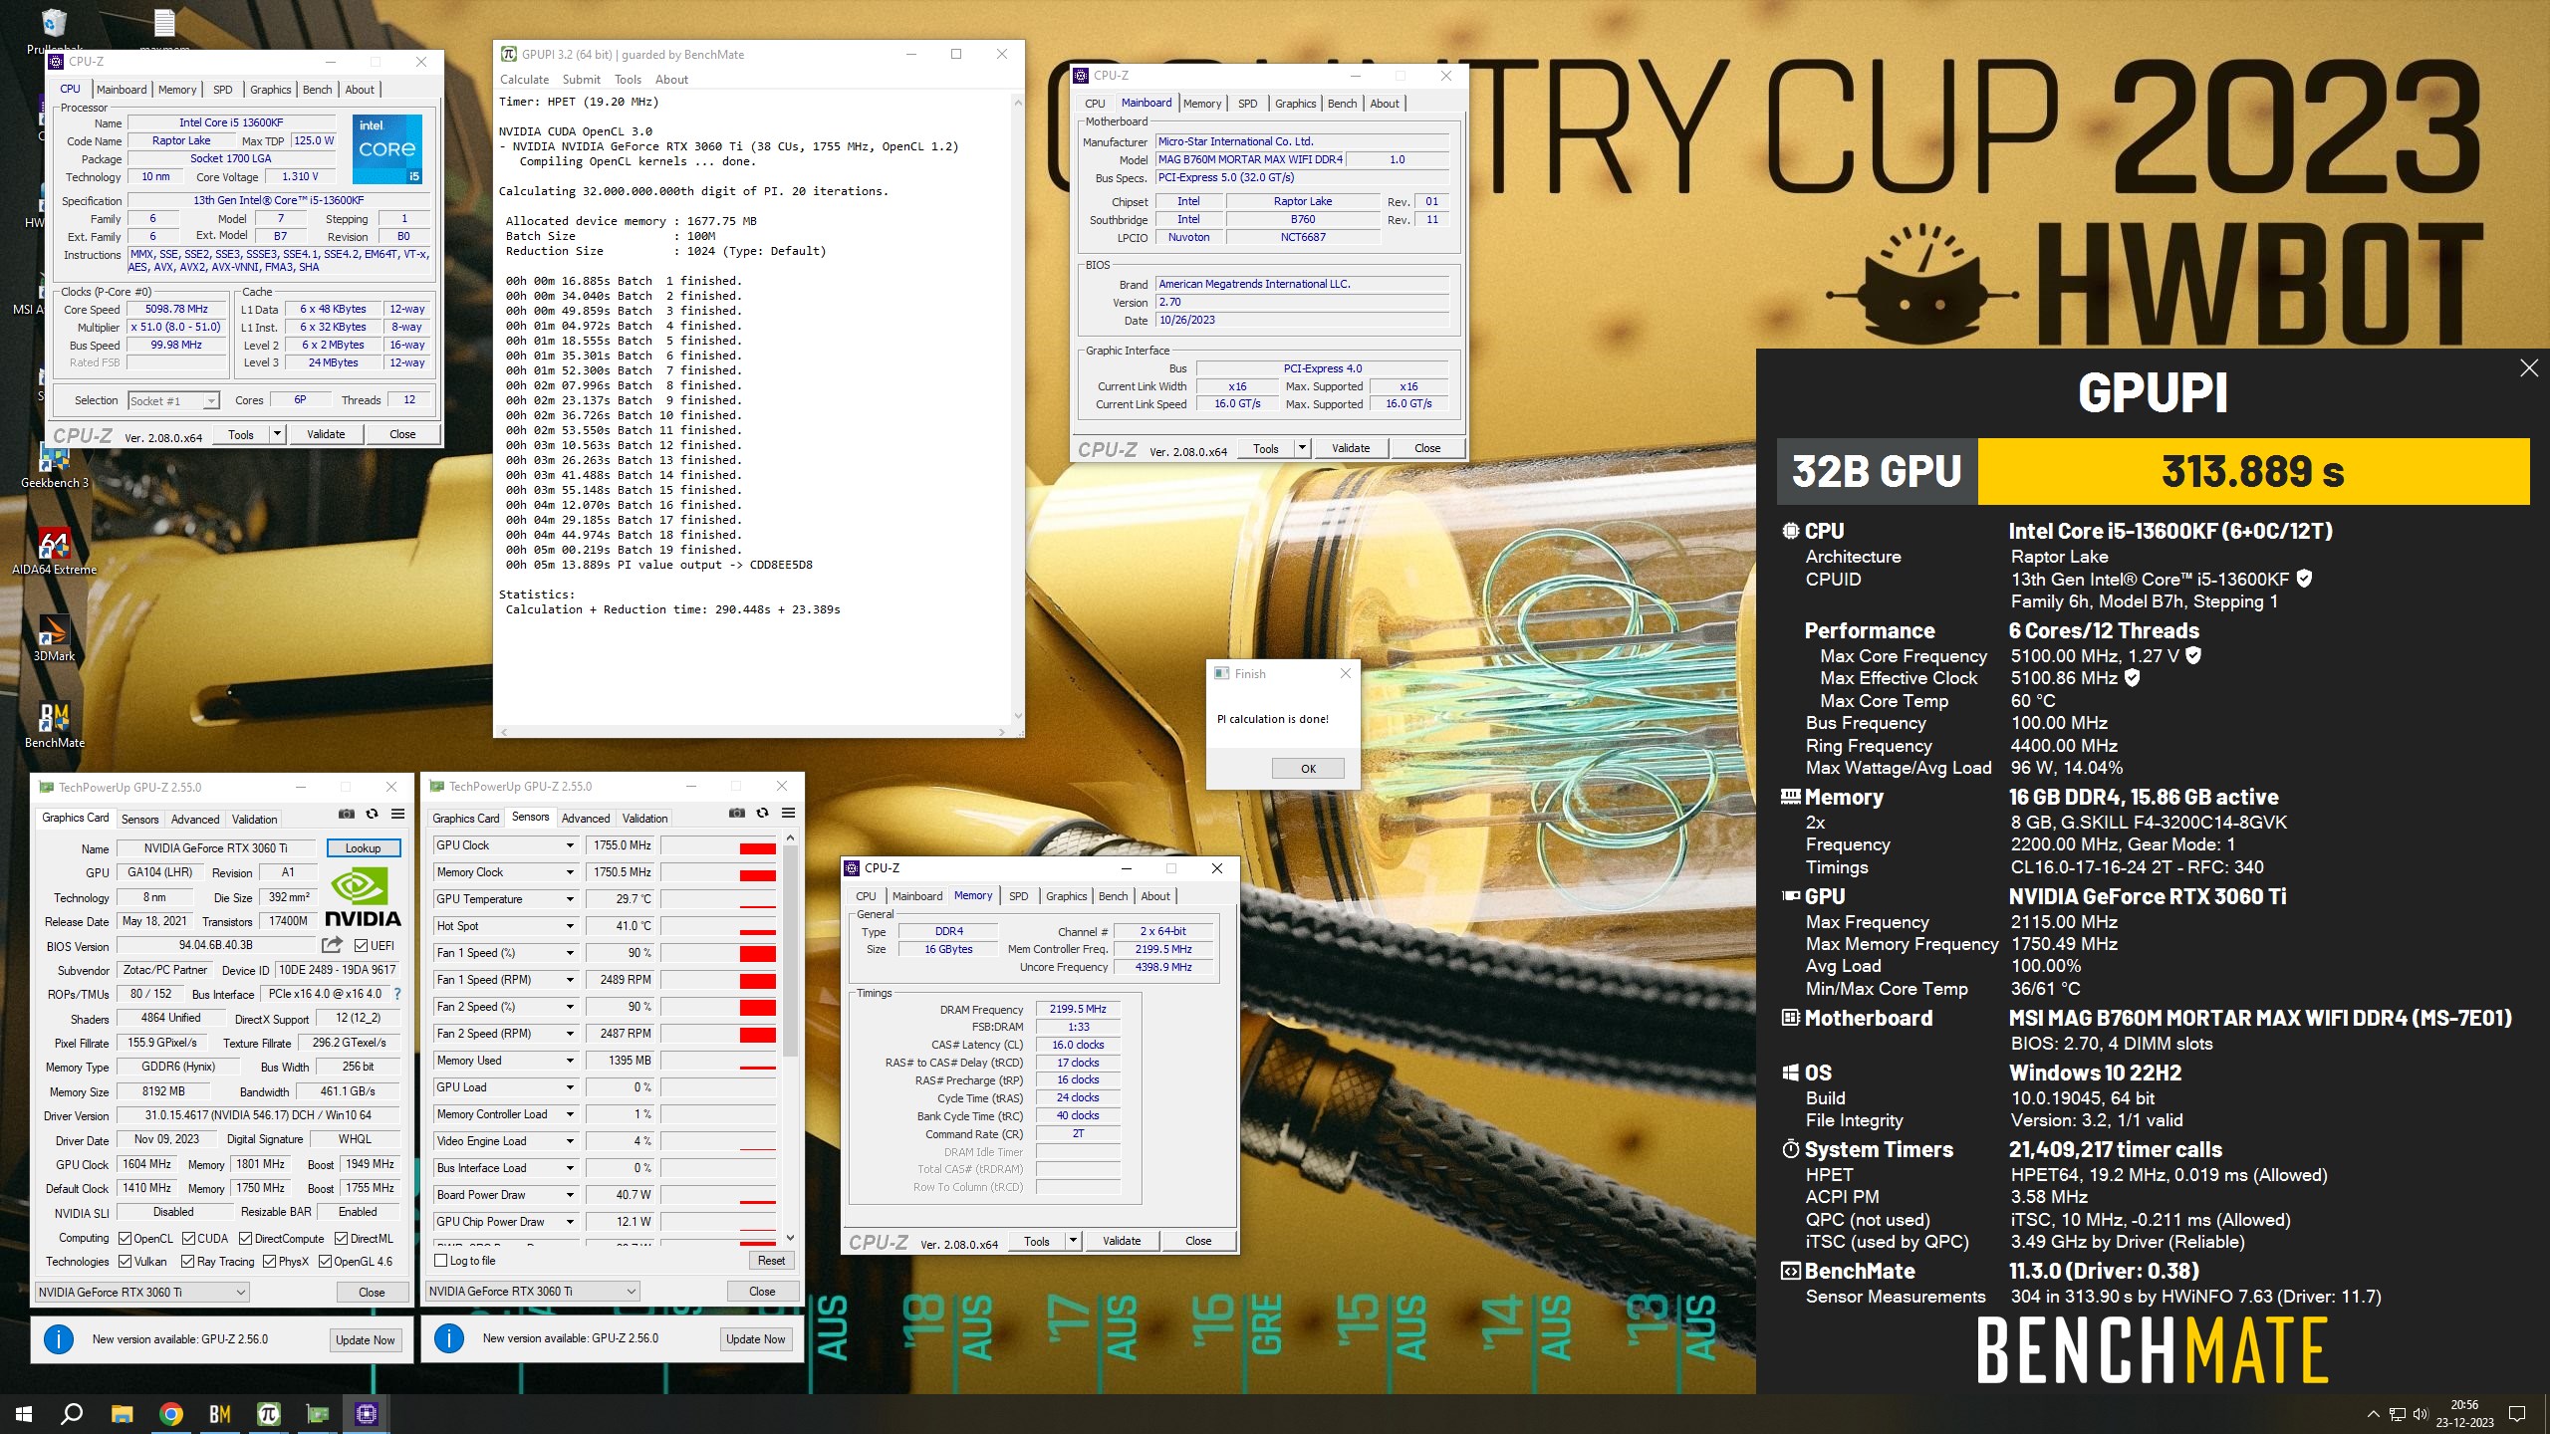The height and width of the screenshot is (1434, 2550).
Task: Open Tools dropdown arrow in CPU-Z CPU window
Action: (x=277, y=434)
